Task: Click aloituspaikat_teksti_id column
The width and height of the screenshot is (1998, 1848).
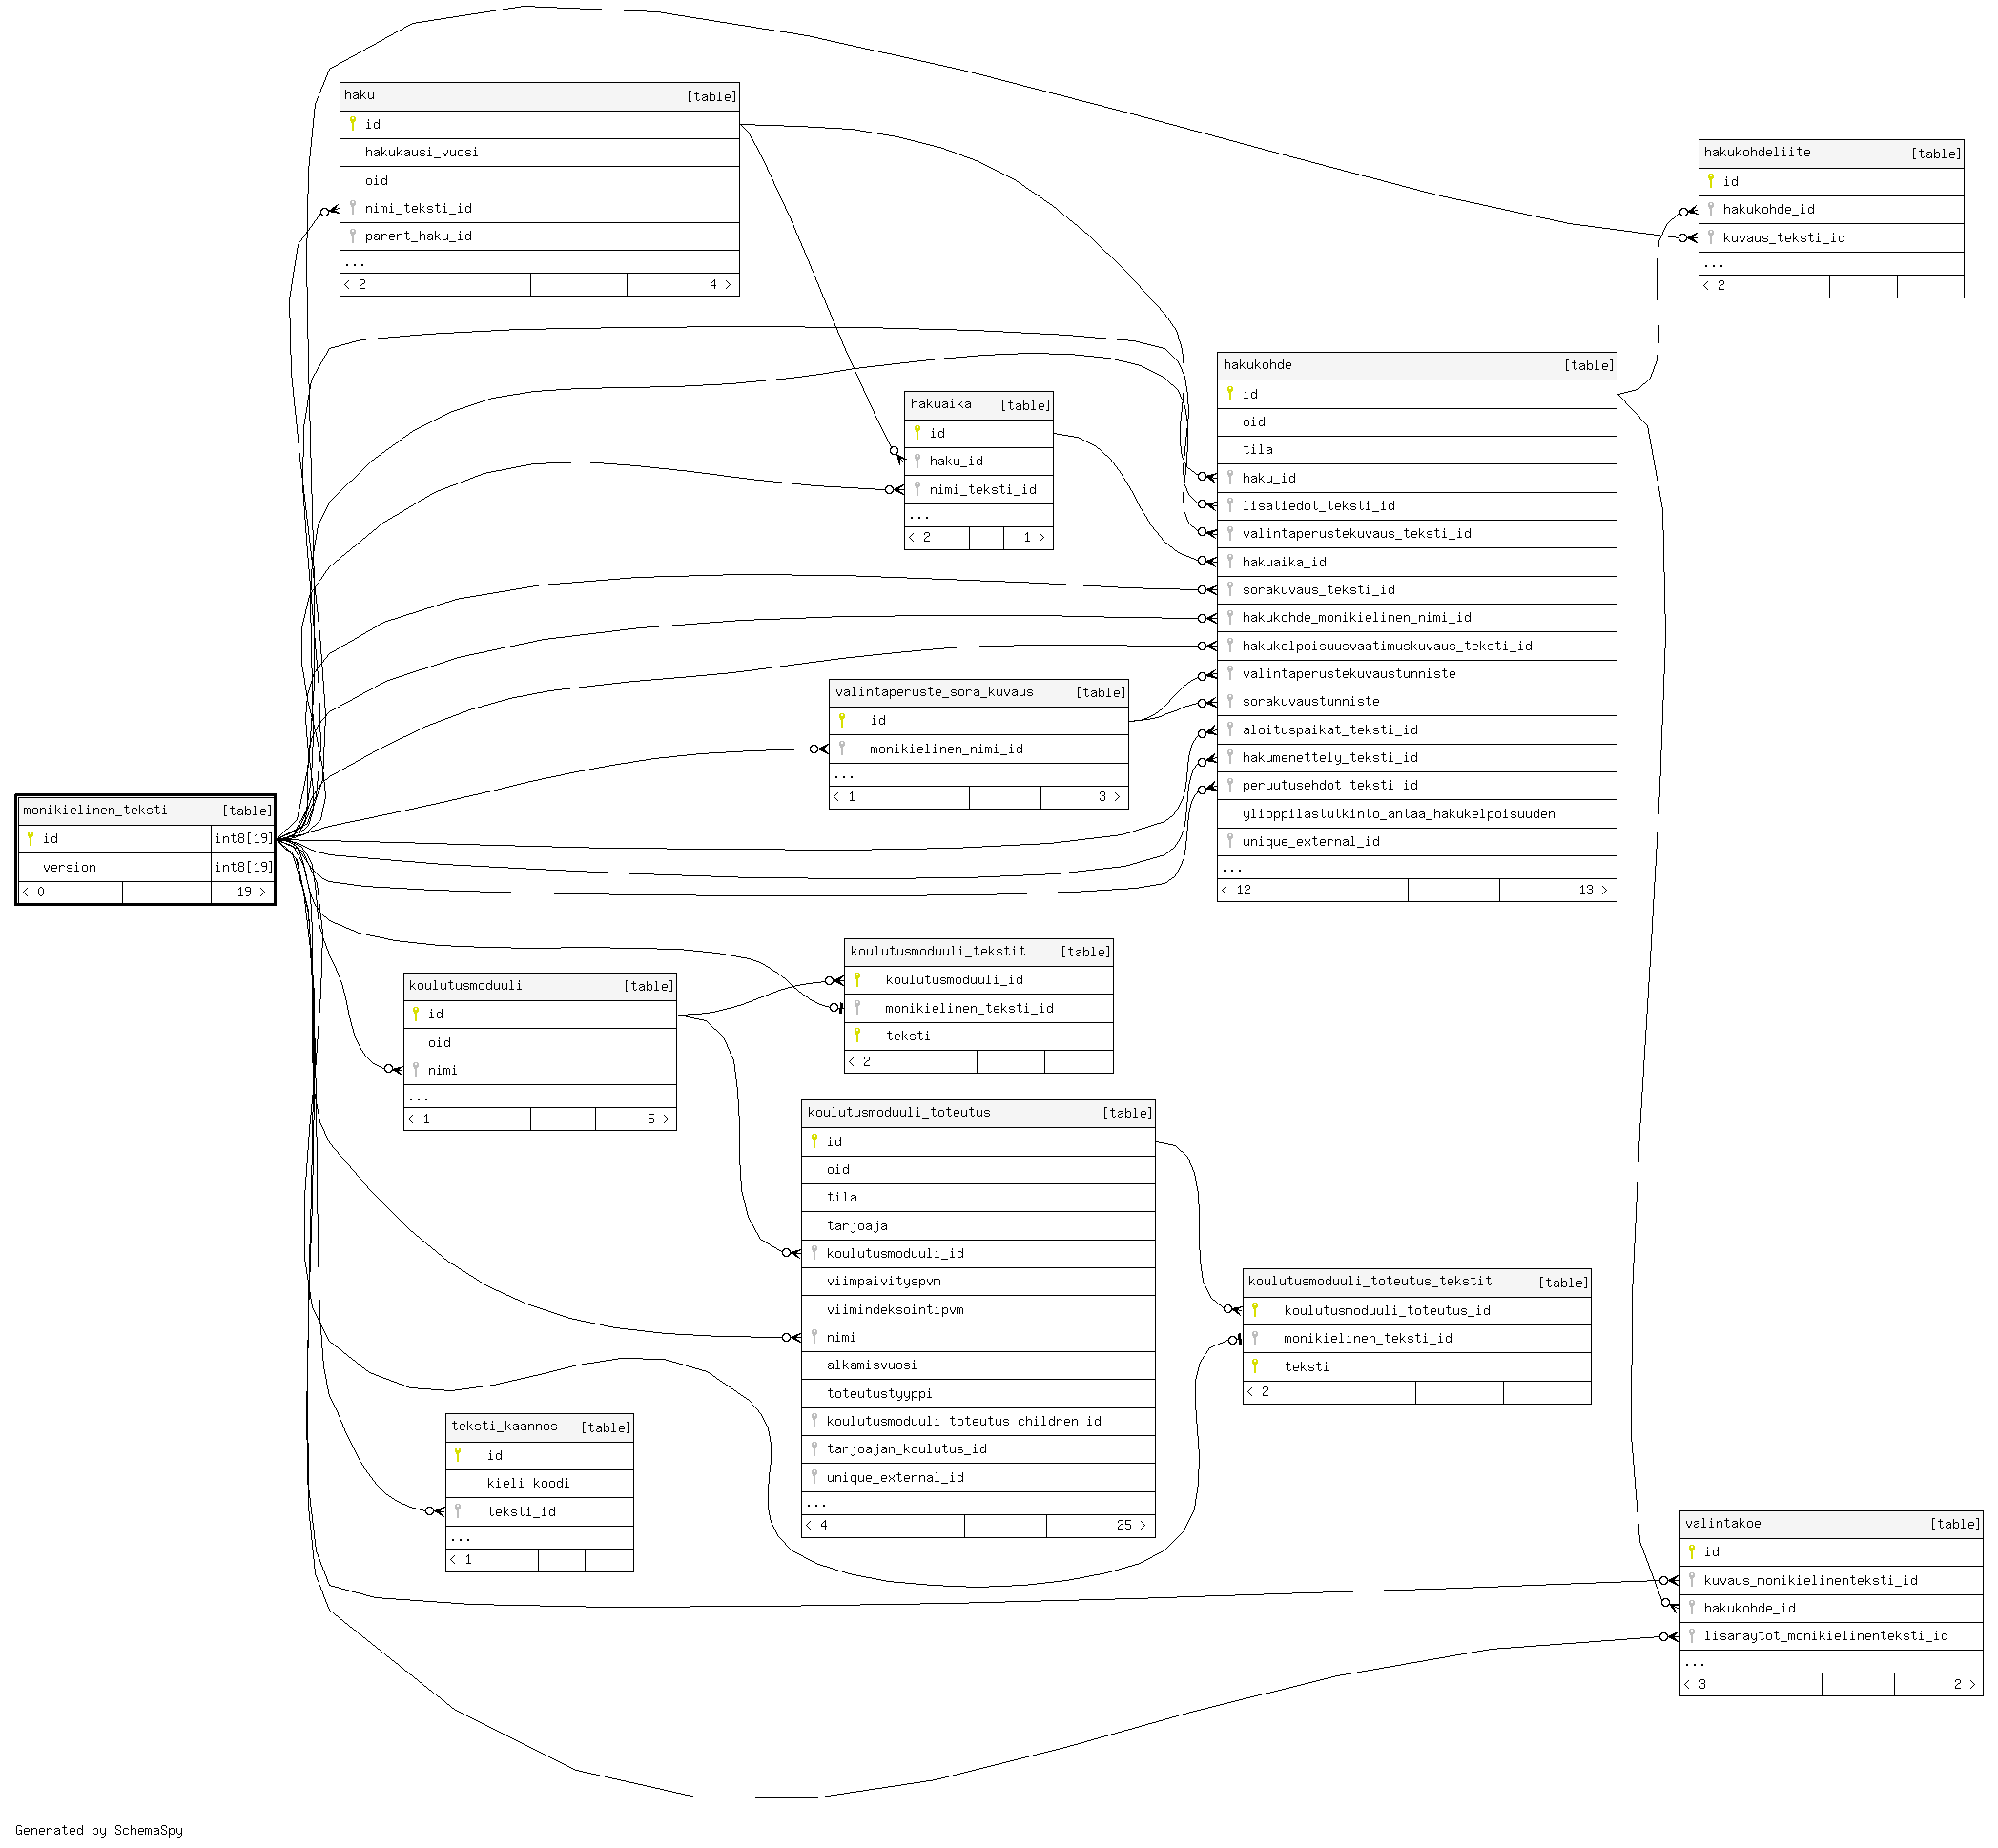Action: pos(1416,730)
